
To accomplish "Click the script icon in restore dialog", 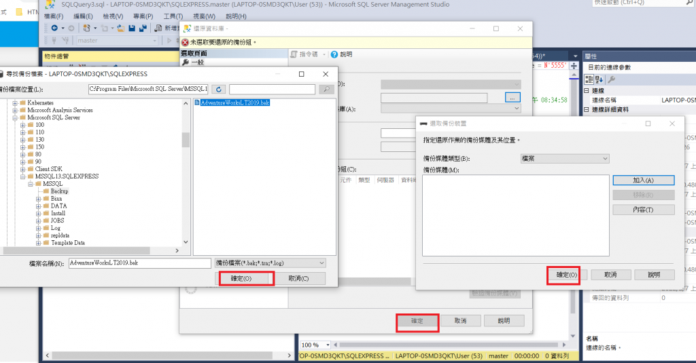I will click(x=294, y=54).
